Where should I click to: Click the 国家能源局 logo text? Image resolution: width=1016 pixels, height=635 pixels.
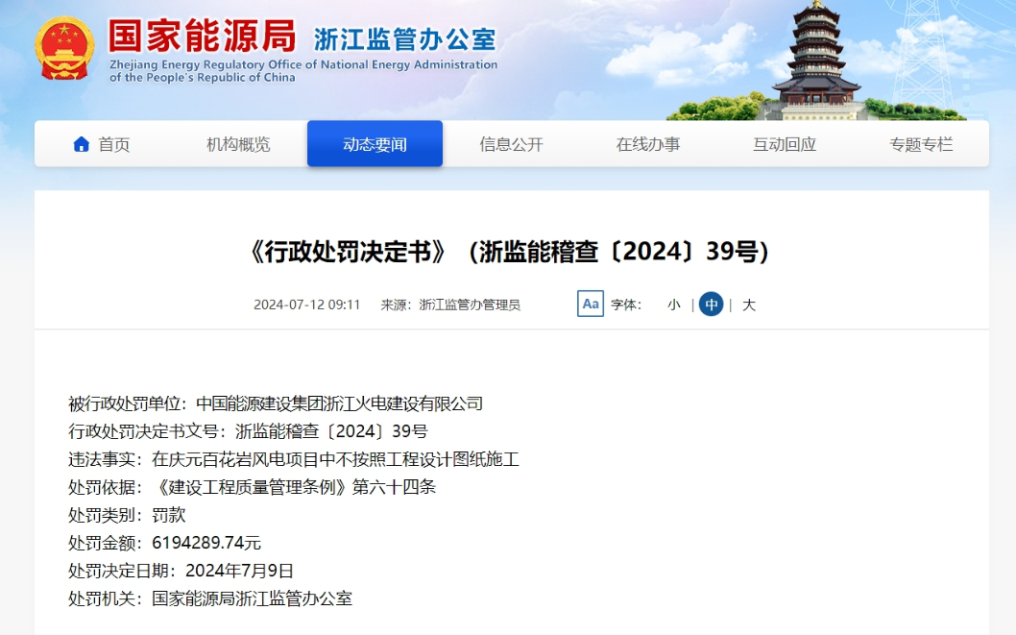click(x=202, y=37)
